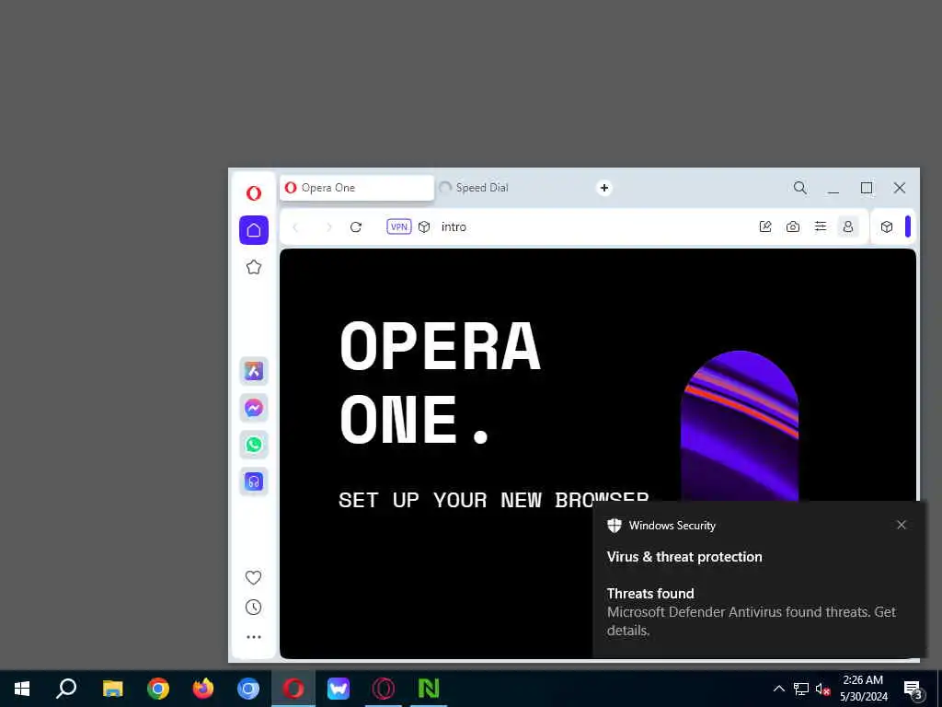This screenshot has height=707, width=942.
Task: Open Messenger in the sidebar
Action: [x=254, y=408]
